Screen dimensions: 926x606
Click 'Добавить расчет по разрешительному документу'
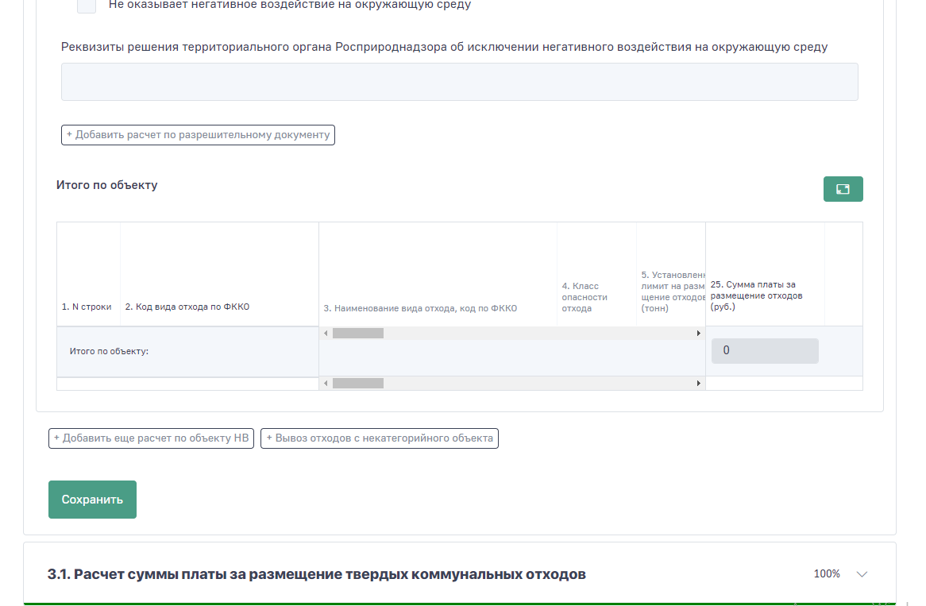(x=198, y=135)
